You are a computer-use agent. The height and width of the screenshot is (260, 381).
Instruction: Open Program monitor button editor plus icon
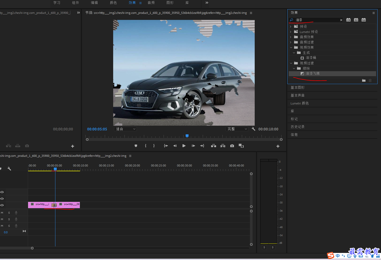[x=278, y=146]
